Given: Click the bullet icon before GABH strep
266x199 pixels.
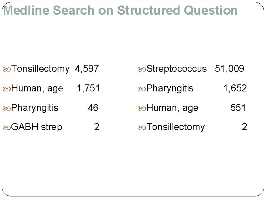Looking at the screenshot, I should [7, 127].
